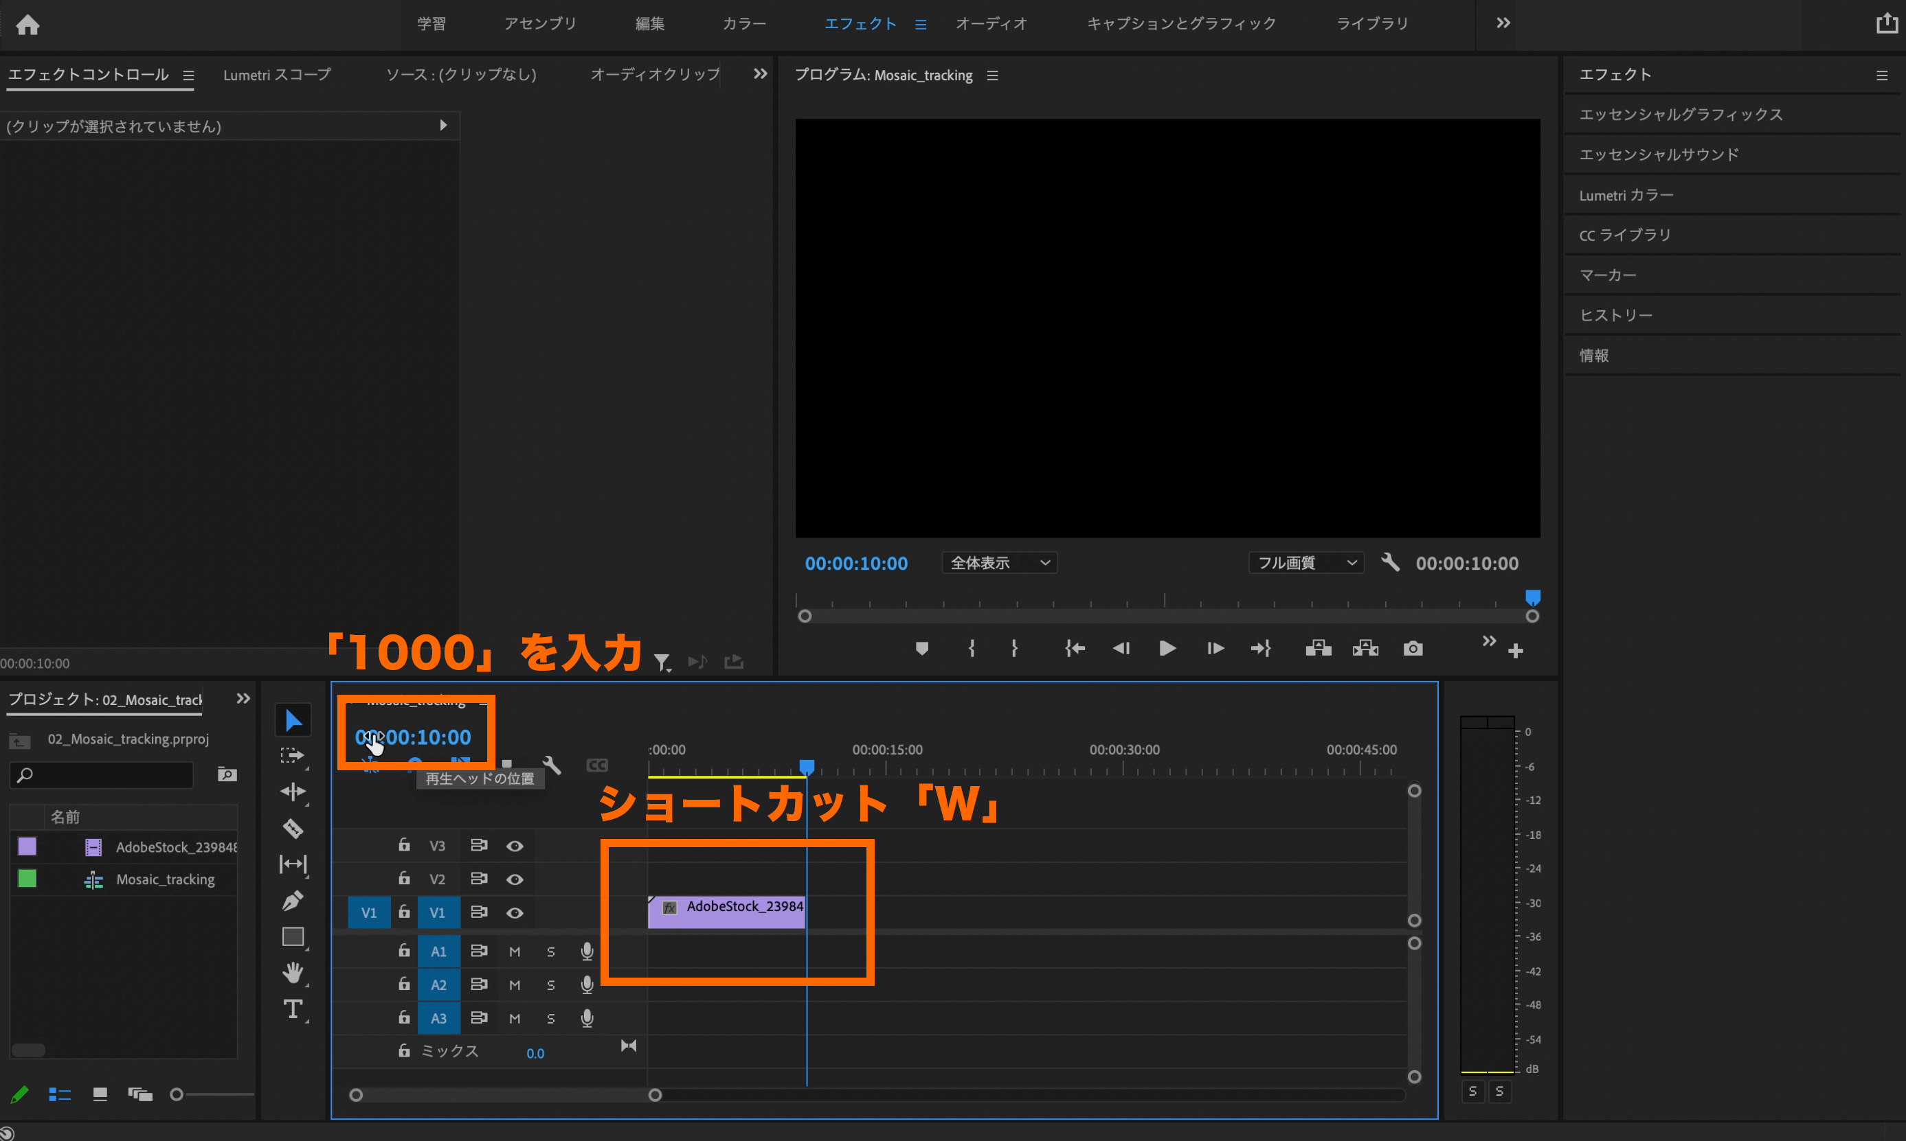Switch to the カラー workspace tab

coord(743,24)
